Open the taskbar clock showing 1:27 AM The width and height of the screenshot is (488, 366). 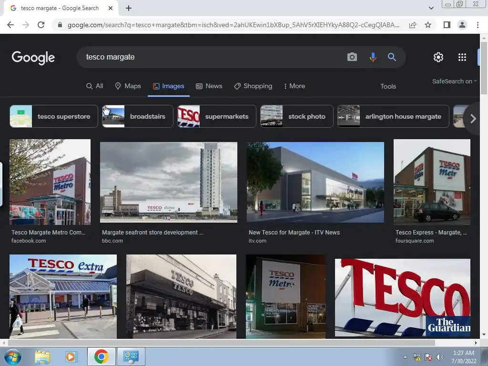click(464, 357)
